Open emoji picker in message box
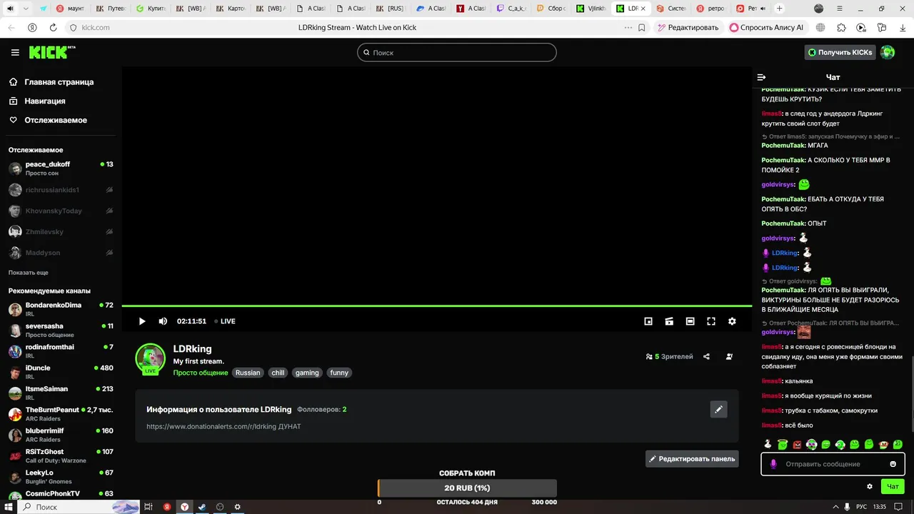 (x=893, y=464)
